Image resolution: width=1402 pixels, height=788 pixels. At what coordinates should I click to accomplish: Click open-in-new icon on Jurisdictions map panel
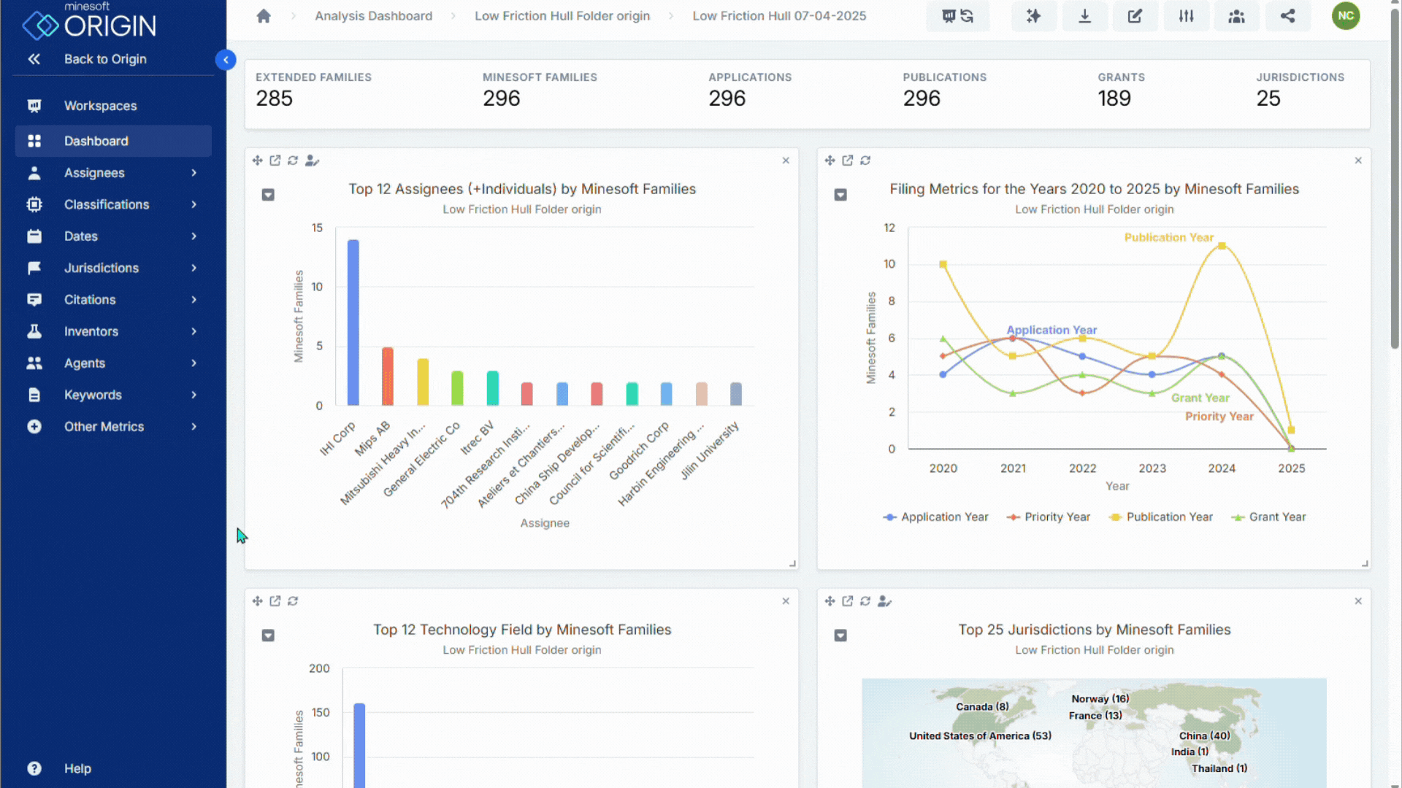point(847,601)
